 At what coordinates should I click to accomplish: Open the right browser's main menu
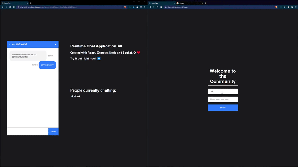point(296,7)
